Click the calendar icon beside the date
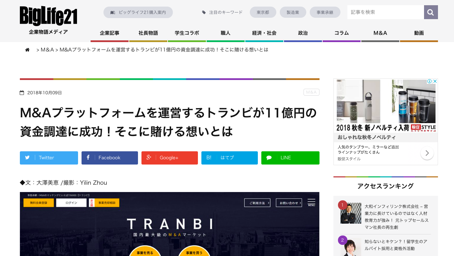Image resolution: width=454 pixels, height=256 pixels. click(22, 93)
